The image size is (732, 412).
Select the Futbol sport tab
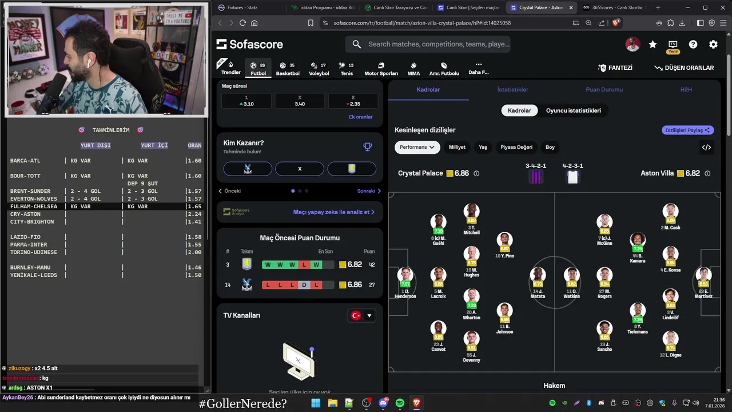[x=258, y=68]
